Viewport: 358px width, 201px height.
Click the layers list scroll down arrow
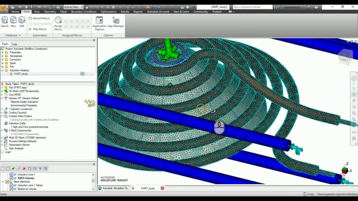point(93,189)
